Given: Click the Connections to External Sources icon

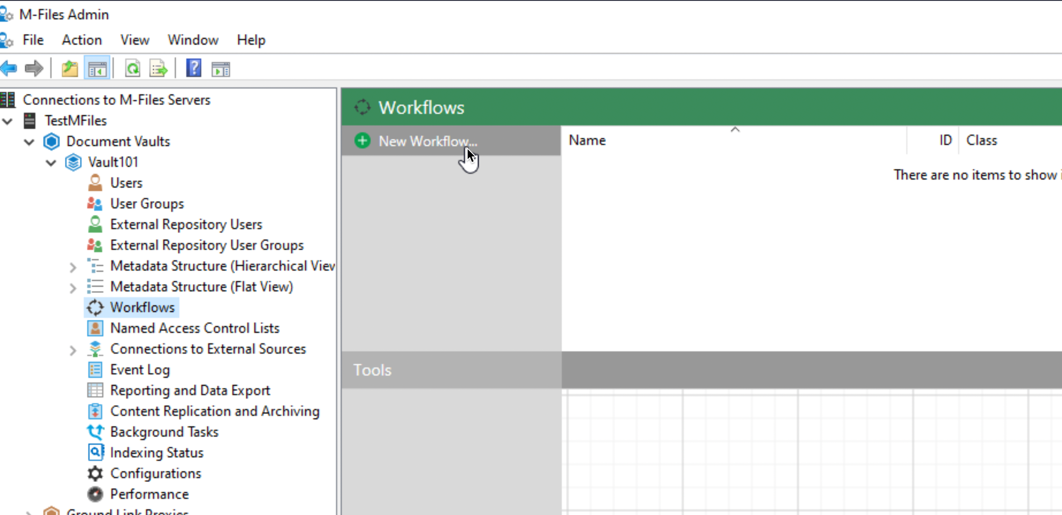Looking at the screenshot, I should pos(95,349).
